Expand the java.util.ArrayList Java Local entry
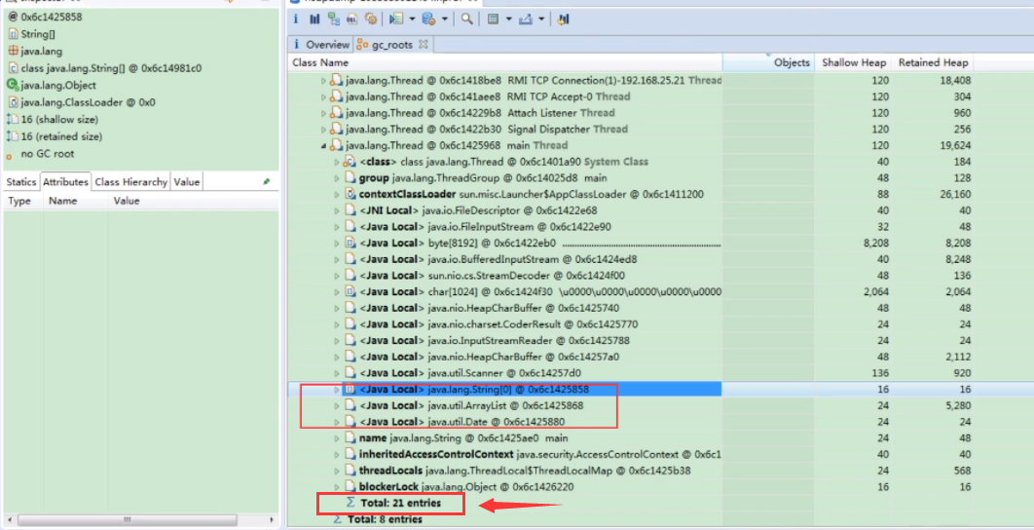 pos(336,405)
